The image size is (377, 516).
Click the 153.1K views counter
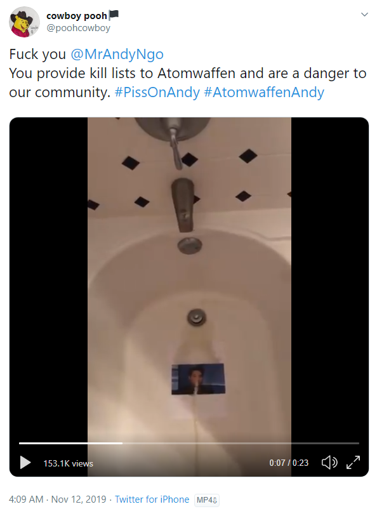pos(69,463)
